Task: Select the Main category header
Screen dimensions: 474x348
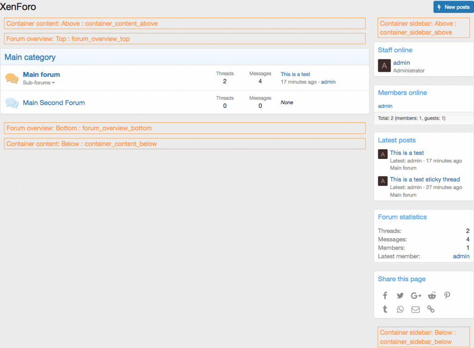Action: (30, 57)
